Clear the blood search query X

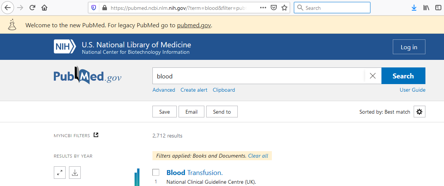tap(373, 76)
